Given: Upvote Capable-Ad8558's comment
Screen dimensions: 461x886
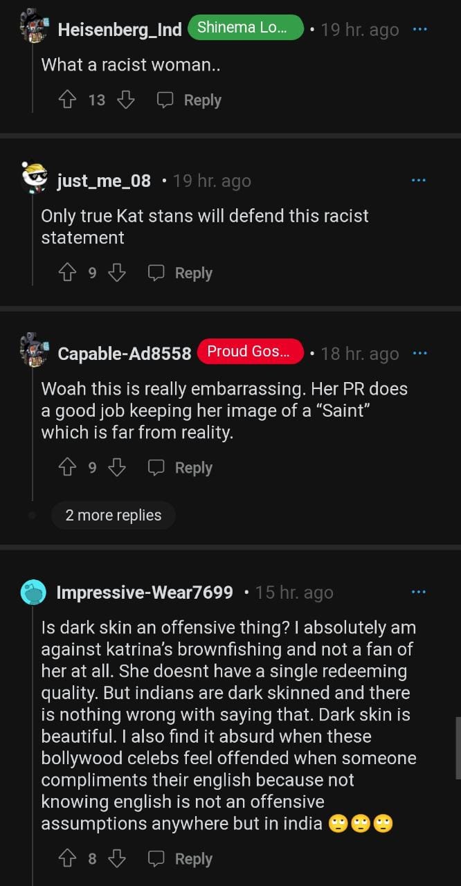Looking at the screenshot, I should 67,469.
